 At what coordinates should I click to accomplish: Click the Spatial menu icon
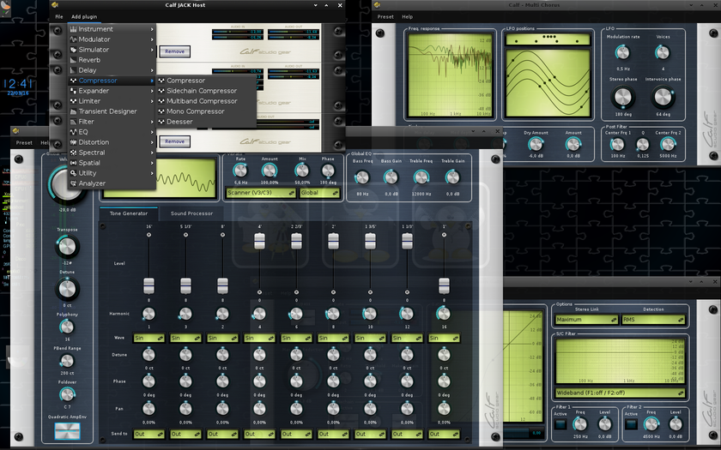coord(73,163)
